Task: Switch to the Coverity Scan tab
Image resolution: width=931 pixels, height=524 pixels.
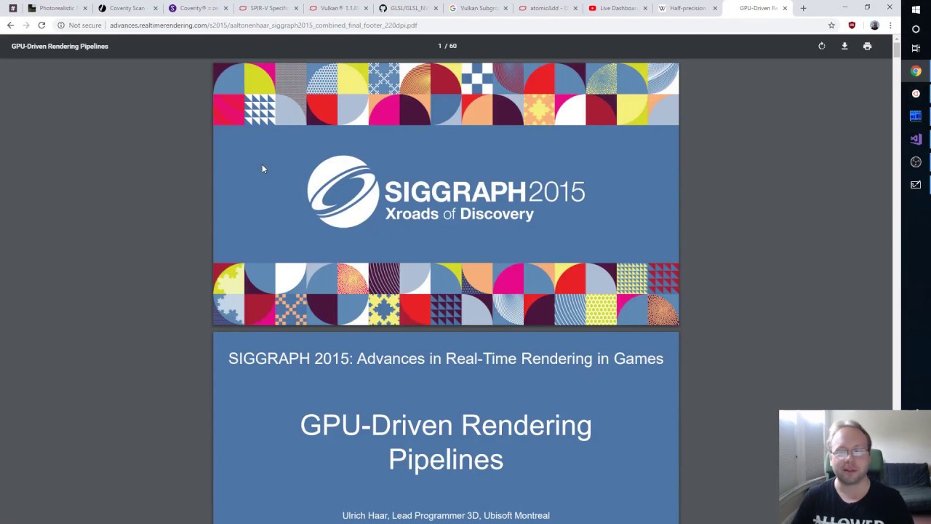Action: (127, 8)
